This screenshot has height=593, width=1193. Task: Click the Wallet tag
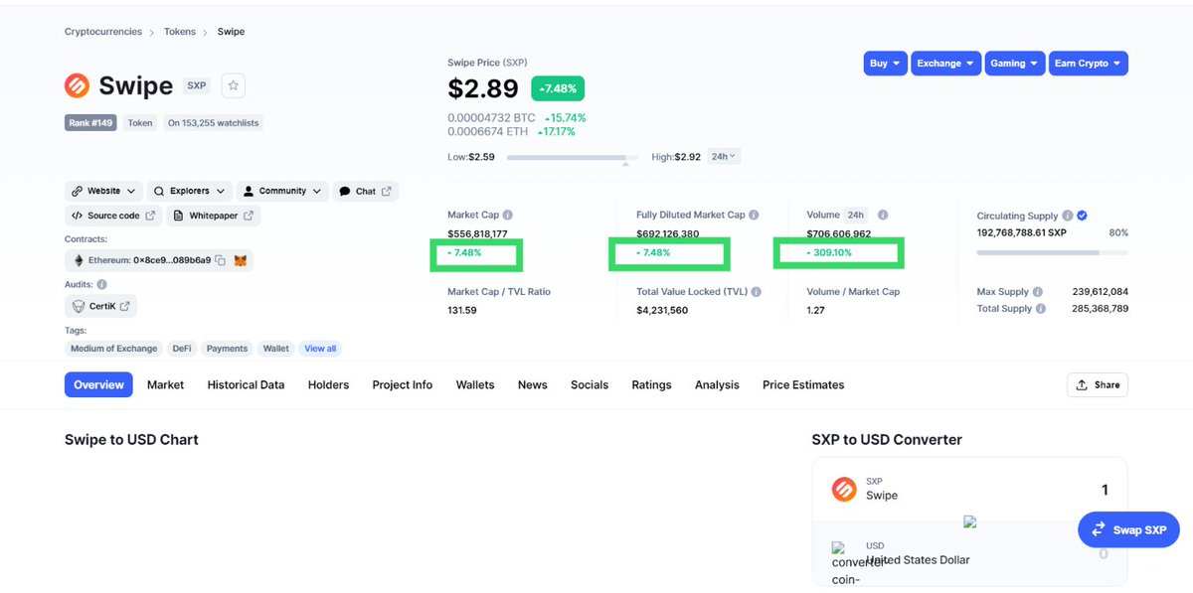(276, 349)
